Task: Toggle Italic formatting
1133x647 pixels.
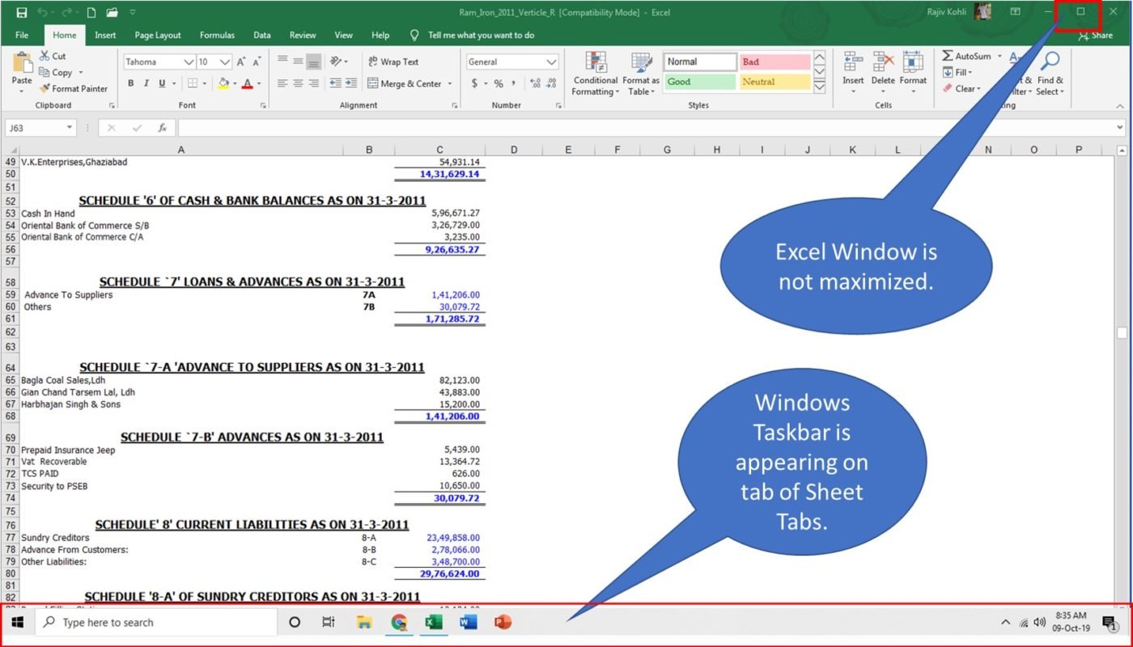Action: pos(146,83)
